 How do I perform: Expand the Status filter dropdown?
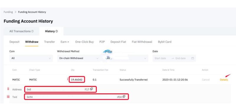(x=125, y=58)
